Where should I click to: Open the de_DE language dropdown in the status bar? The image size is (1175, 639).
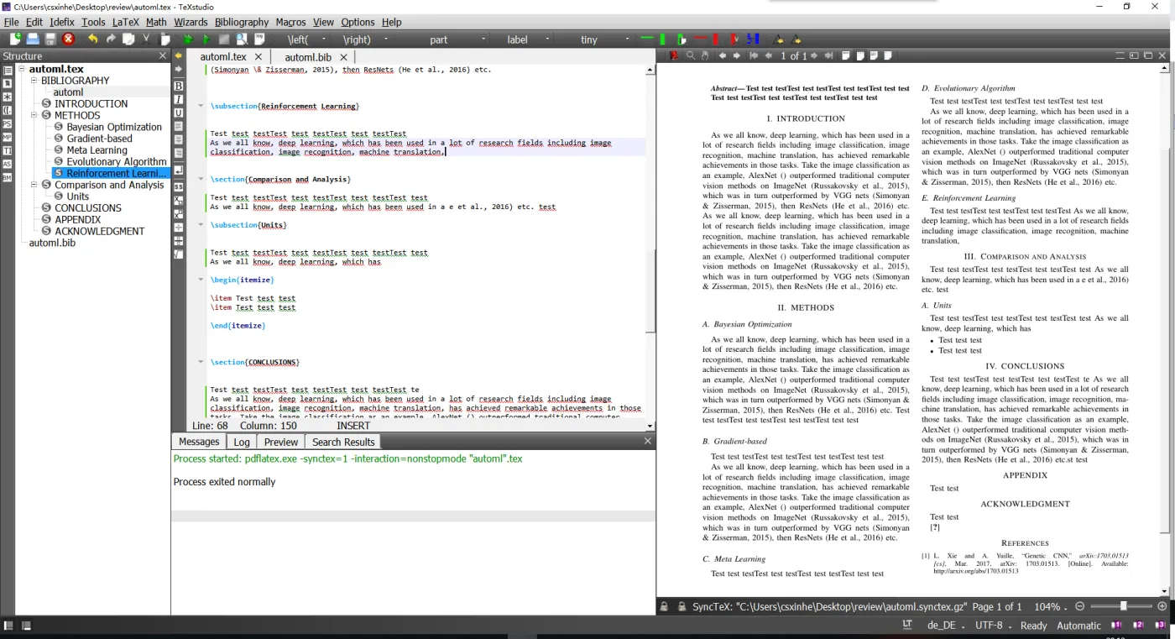point(945,626)
